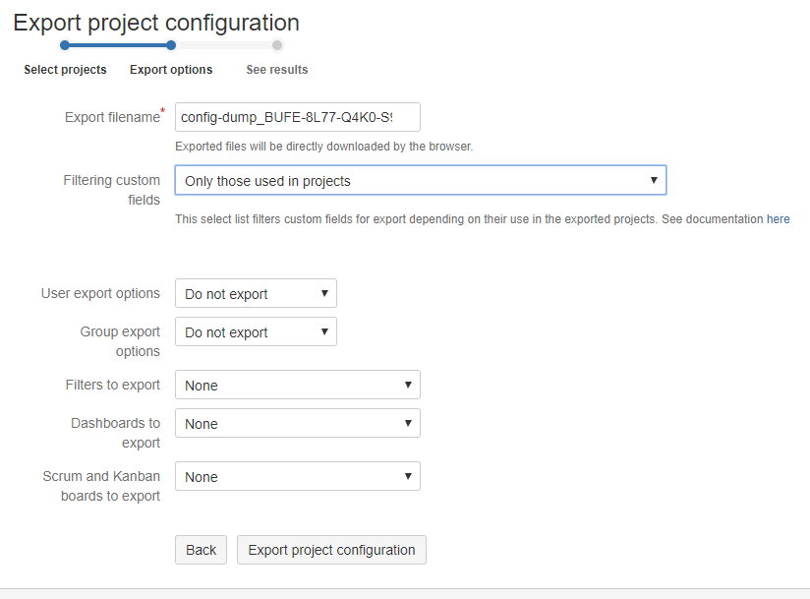Switch to the Select projects step
The image size is (810, 599).
pos(65,69)
